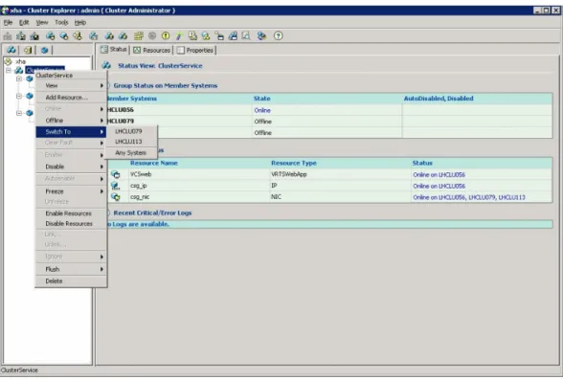Click Save and Close Configuration toolbar icon

tap(34, 35)
